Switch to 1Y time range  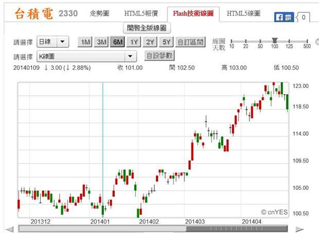point(134,42)
